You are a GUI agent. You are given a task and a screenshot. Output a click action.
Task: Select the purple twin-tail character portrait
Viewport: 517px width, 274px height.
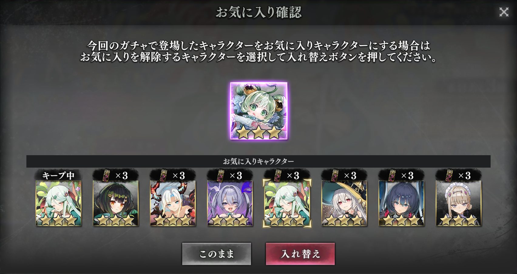pyautogui.click(x=230, y=203)
